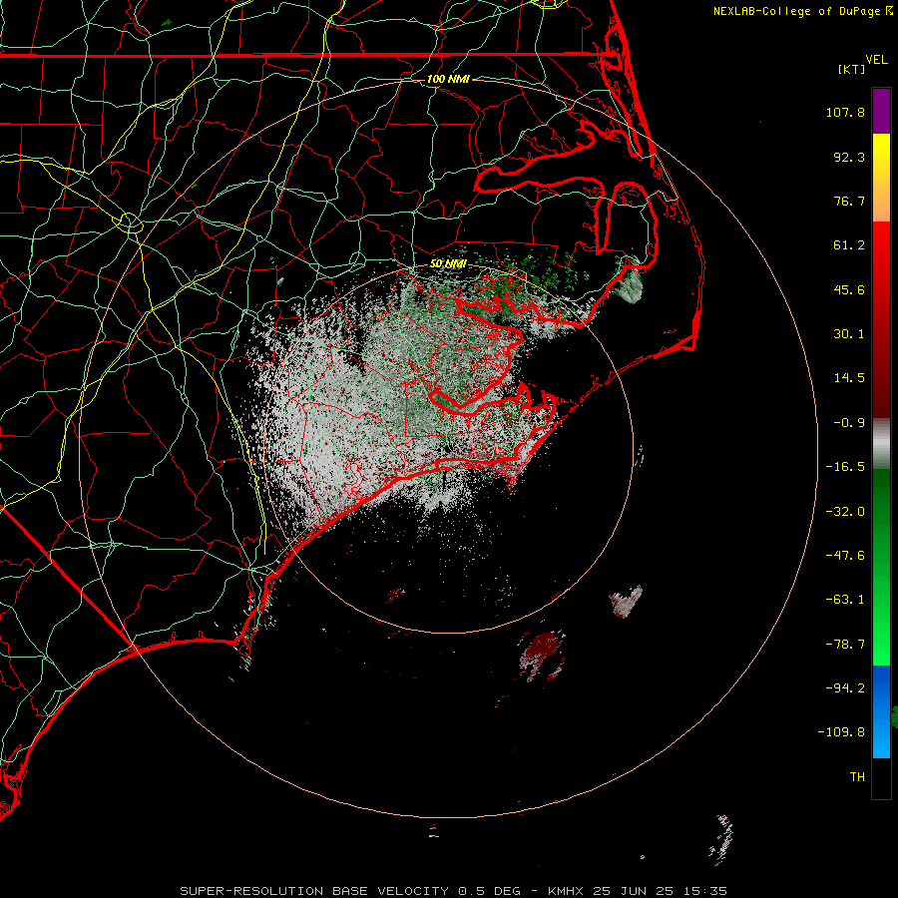This screenshot has width=898, height=898.
Task: Select the 14.5 value on the velocity scale
Action: tap(849, 378)
